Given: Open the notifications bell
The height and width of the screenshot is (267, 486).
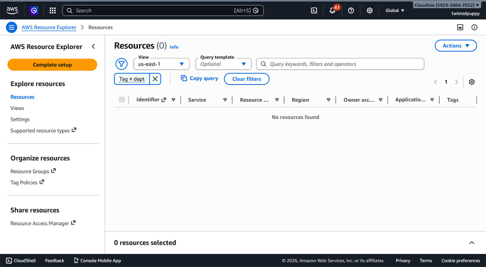Looking at the screenshot, I should click(333, 11).
